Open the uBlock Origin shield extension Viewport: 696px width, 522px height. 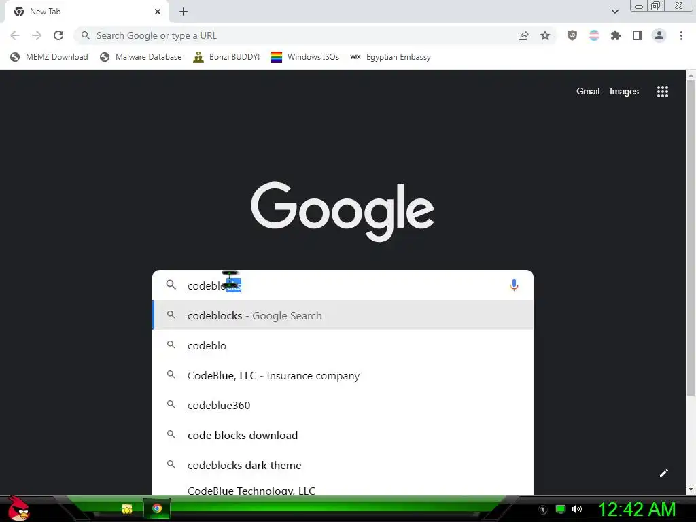click(x=572, y=35)
